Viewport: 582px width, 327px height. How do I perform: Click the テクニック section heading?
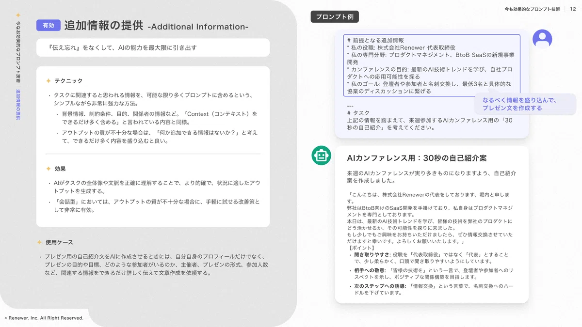[x=68, y=81]
